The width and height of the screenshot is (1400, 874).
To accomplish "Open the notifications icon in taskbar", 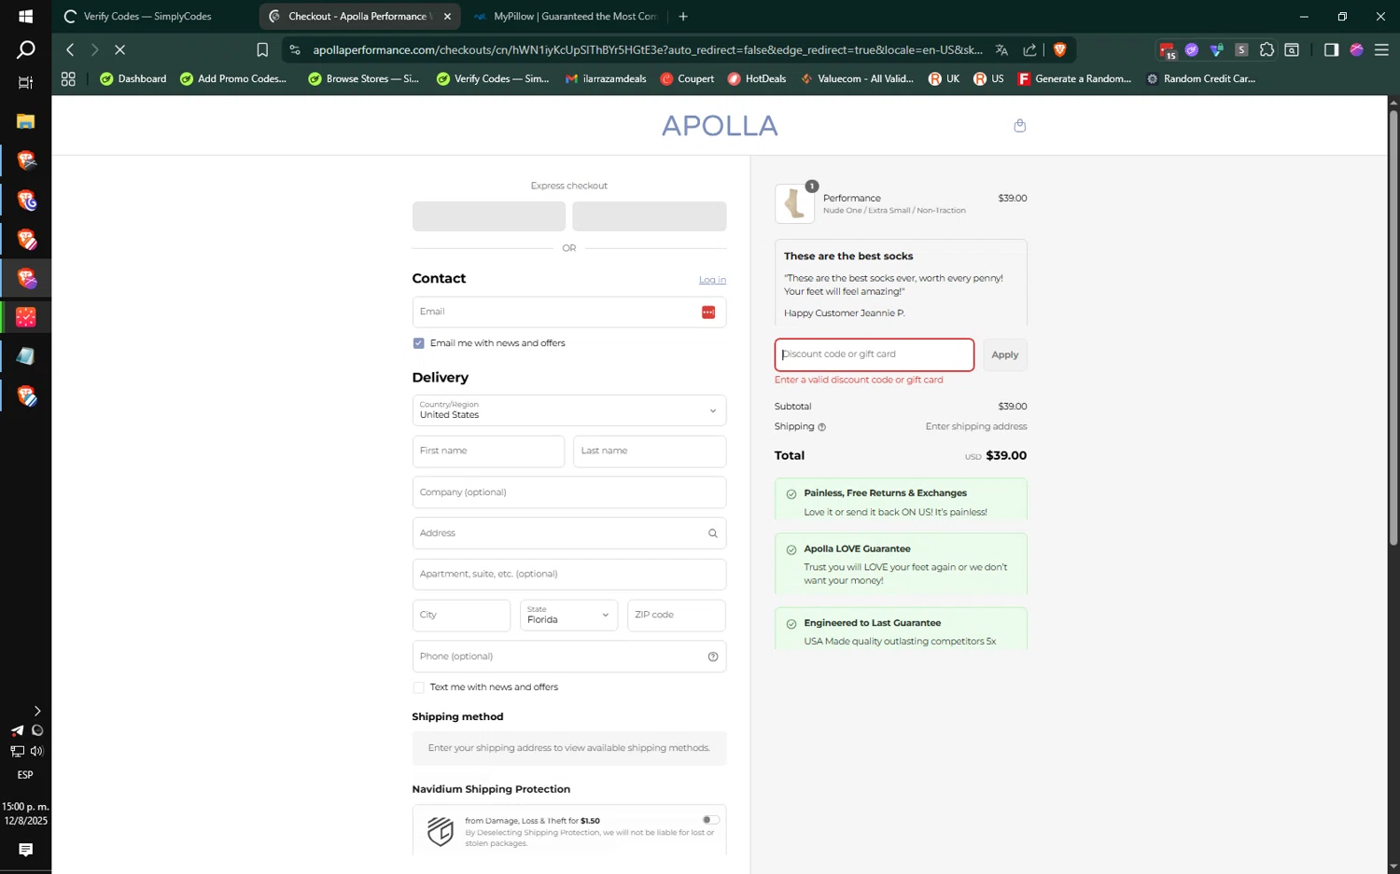I will [x=25, y=850].
